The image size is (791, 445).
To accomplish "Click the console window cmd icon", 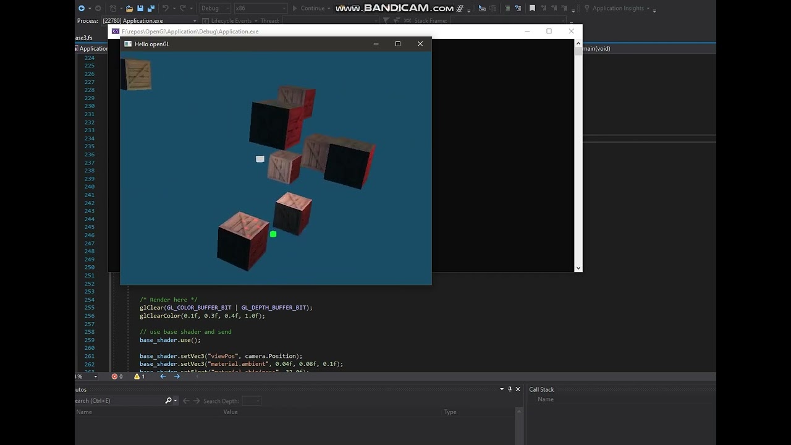I will [116, 32].
